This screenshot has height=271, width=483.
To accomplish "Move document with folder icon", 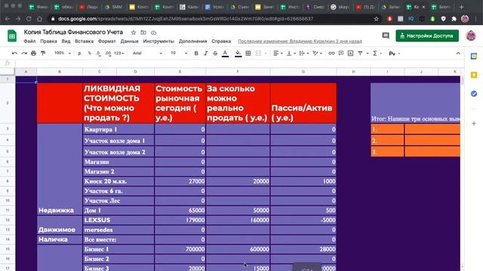I will (x=143, y=32).
